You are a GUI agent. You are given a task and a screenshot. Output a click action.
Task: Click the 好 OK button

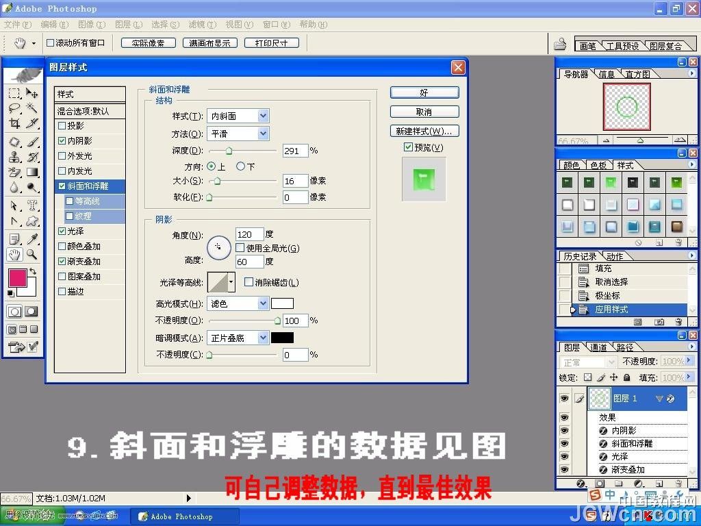tap(424, 92)
